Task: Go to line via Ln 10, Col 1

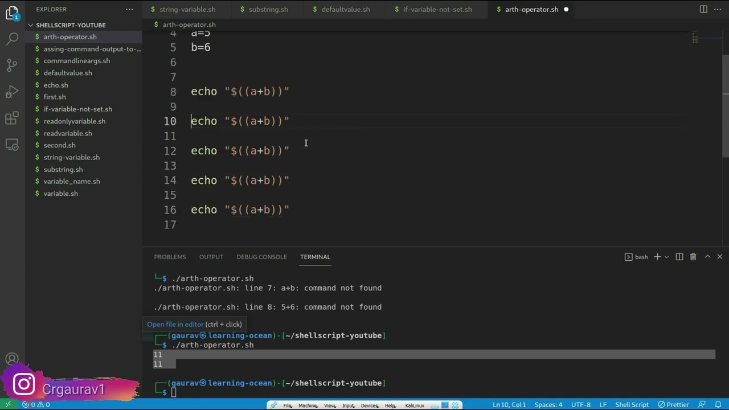Action: tap(509, 404)
